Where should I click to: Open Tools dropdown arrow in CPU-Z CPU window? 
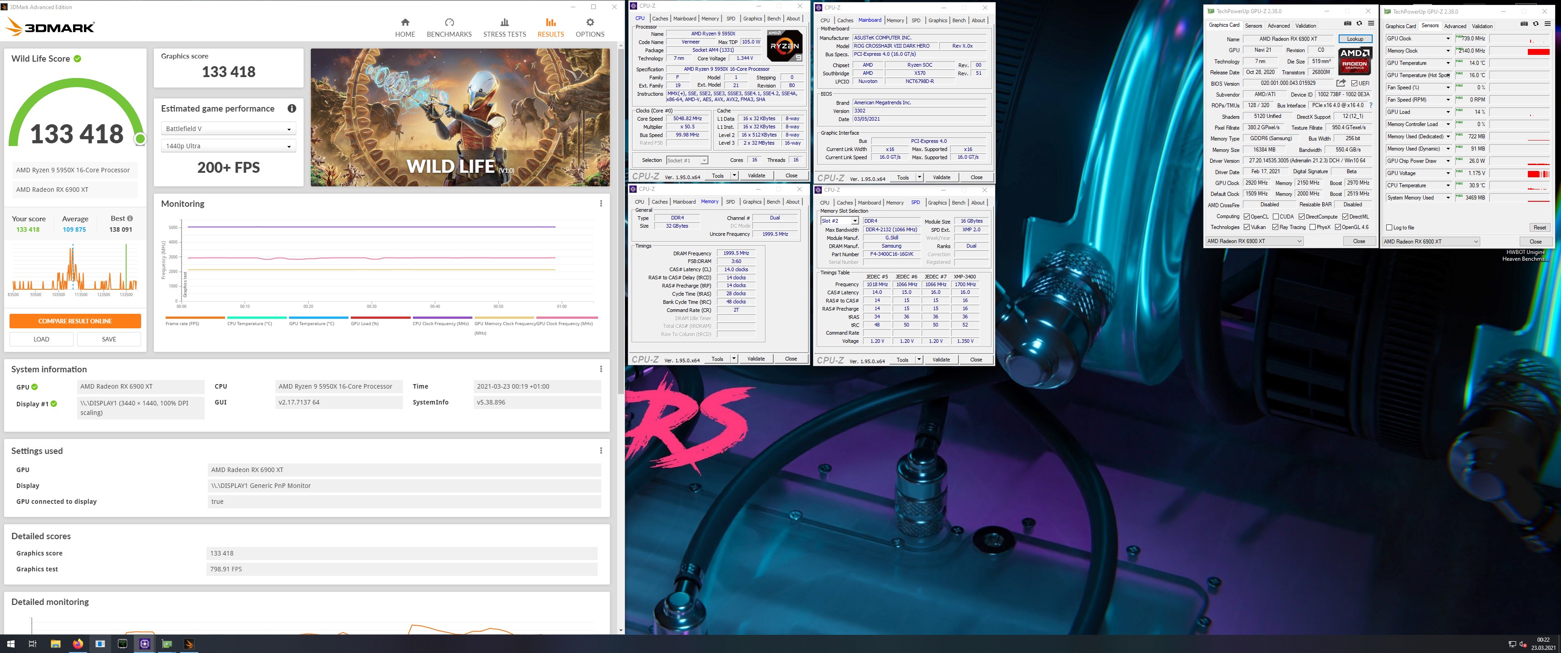[x=735, y=175]
